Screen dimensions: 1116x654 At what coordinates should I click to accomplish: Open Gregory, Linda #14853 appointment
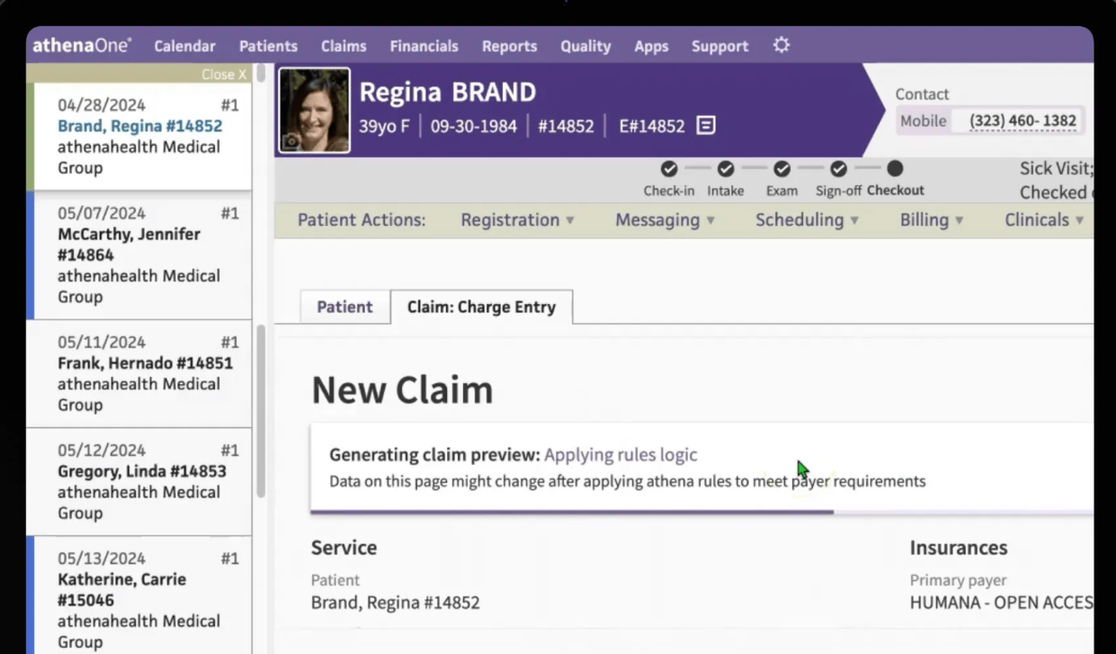pyautogui.click(x=139, y=481)
